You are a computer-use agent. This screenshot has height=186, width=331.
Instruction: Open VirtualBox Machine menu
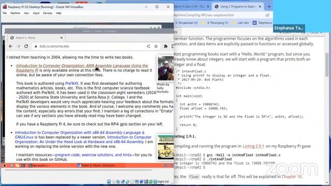[15, 13]
